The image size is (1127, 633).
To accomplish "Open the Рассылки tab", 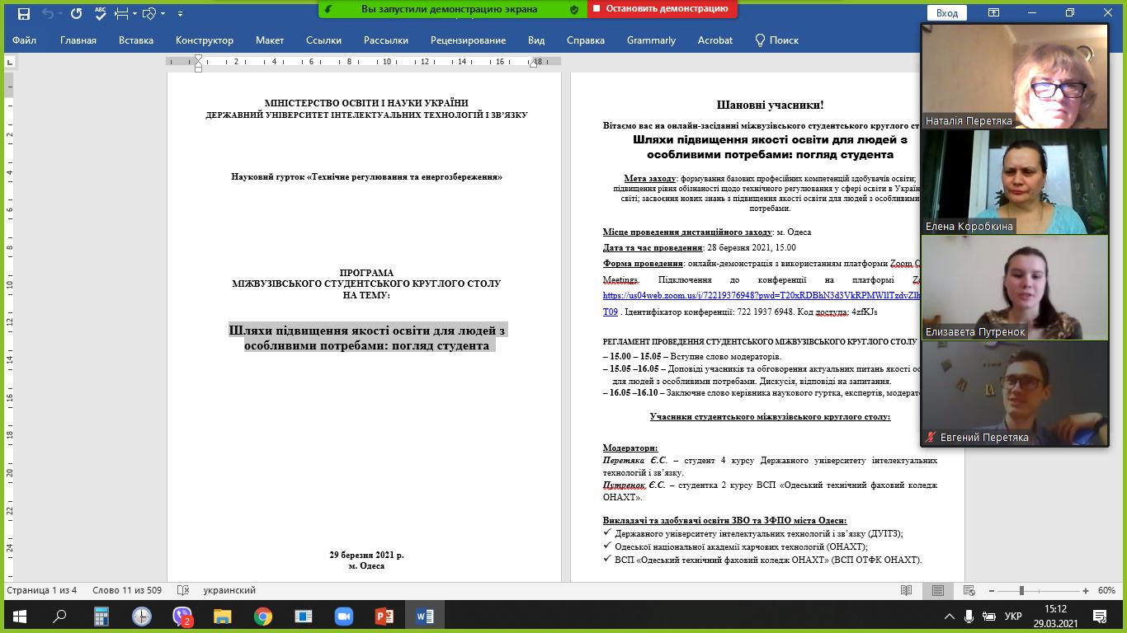I will (386, 40).
